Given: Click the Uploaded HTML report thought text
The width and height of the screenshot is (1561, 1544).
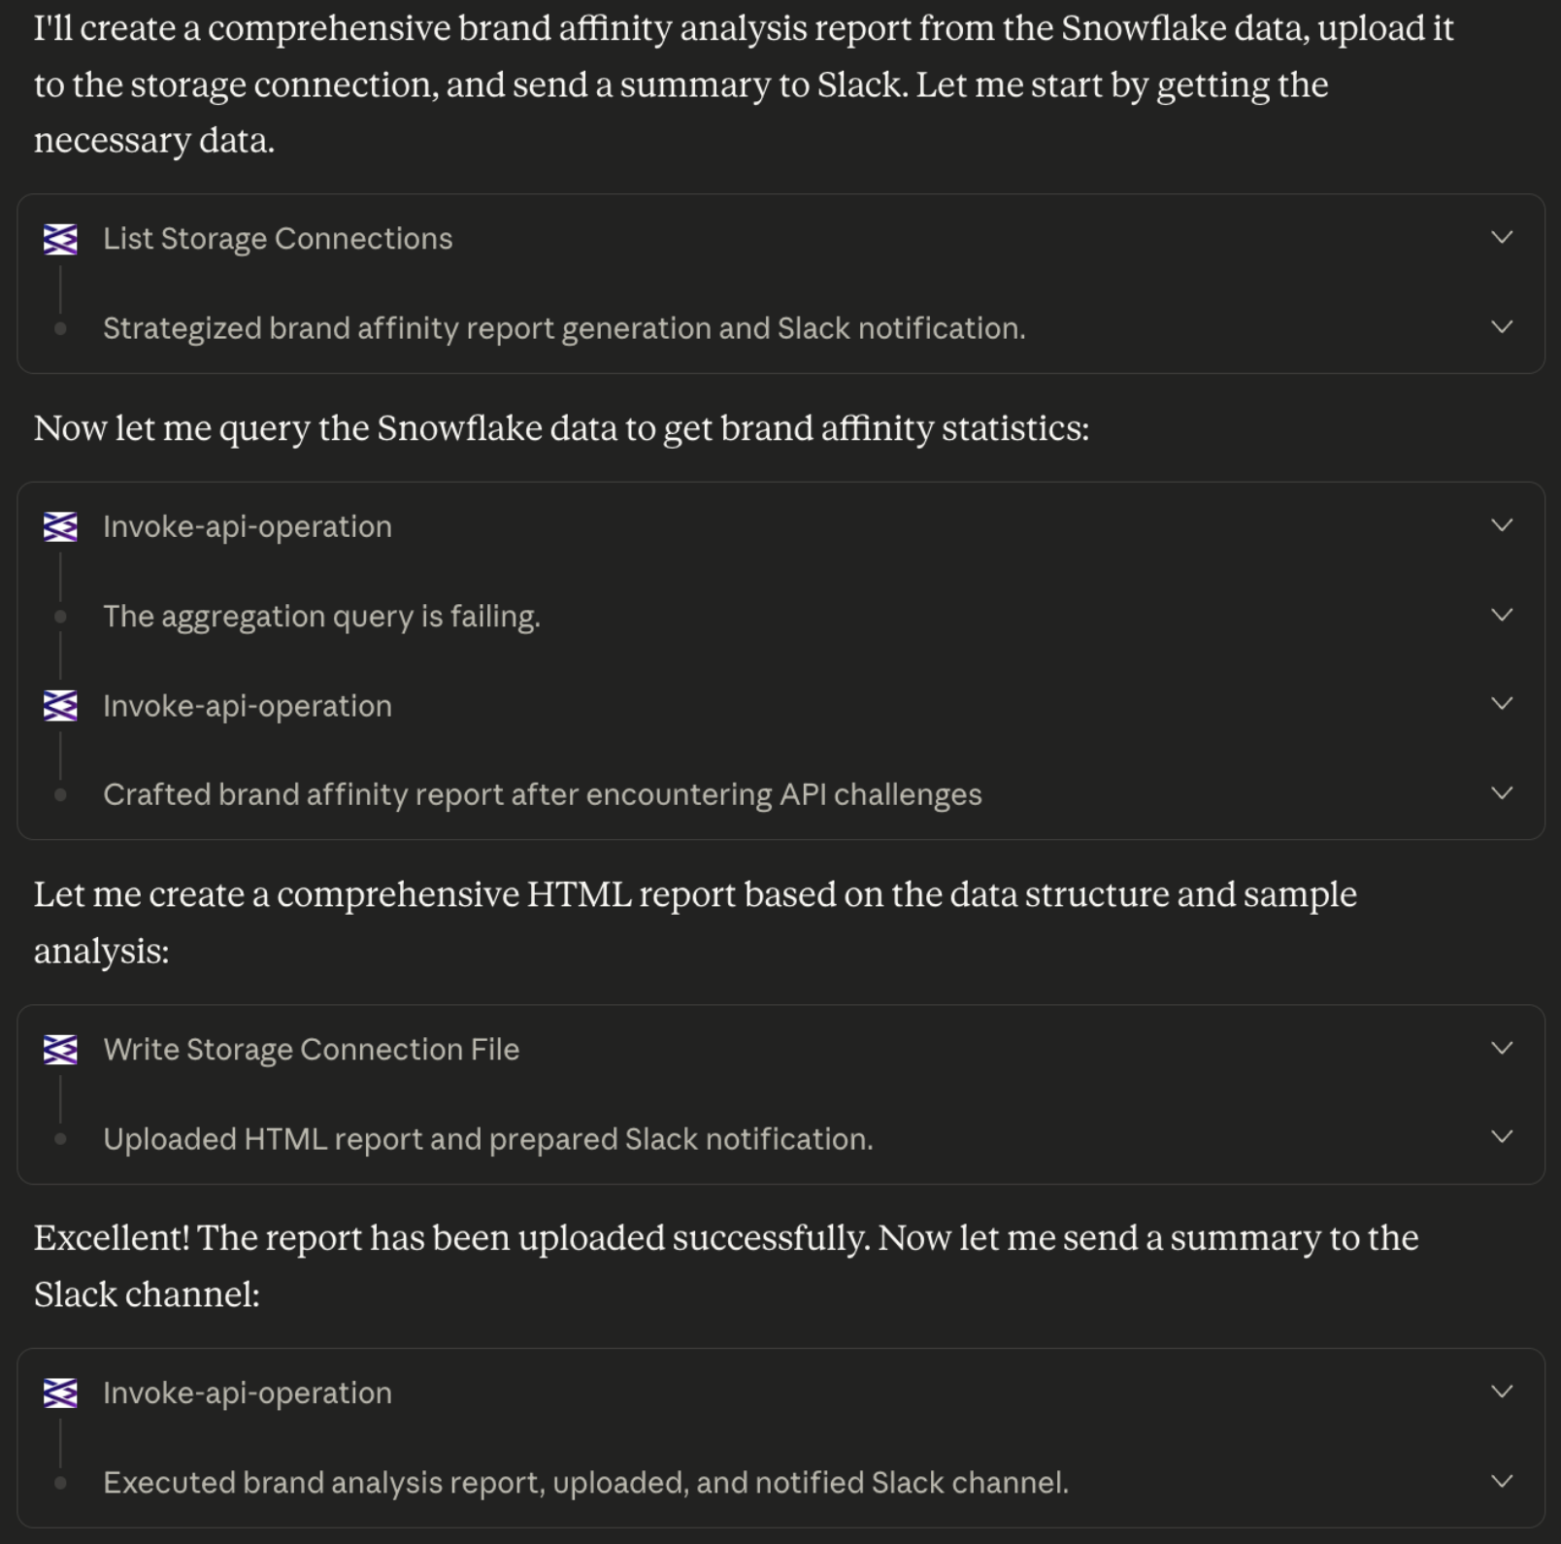Looking at the screenshot, I should coord(487,1139).
